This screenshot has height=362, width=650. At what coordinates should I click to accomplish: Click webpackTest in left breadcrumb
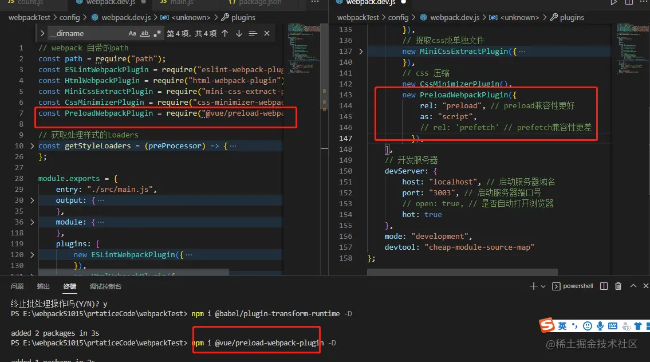point(29,17)
